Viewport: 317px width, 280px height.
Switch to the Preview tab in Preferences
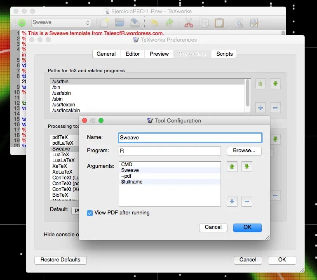[159, 54]
